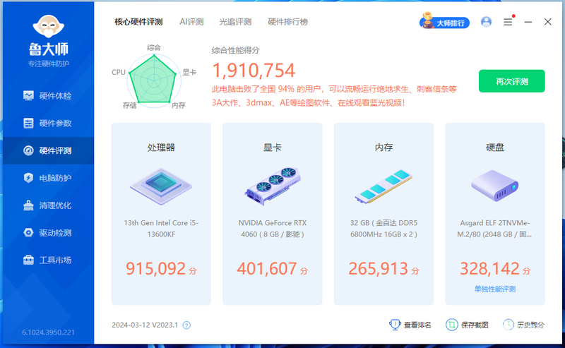Image resolution: width=565 pixels, height=348 pixels.
Task: Click the Asgard ELF 2TNVMe disk text
Action: (x=495, y=229)
